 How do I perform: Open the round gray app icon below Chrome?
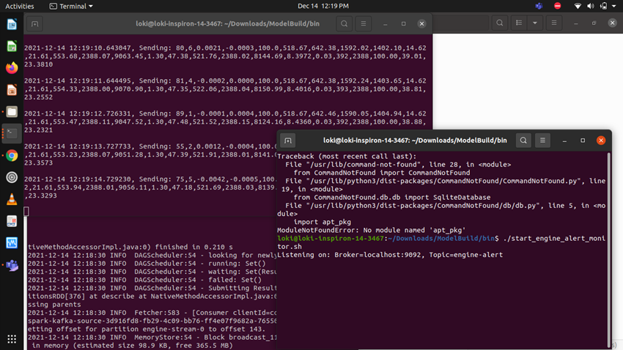pyautogui.click(x=12, y=177)
